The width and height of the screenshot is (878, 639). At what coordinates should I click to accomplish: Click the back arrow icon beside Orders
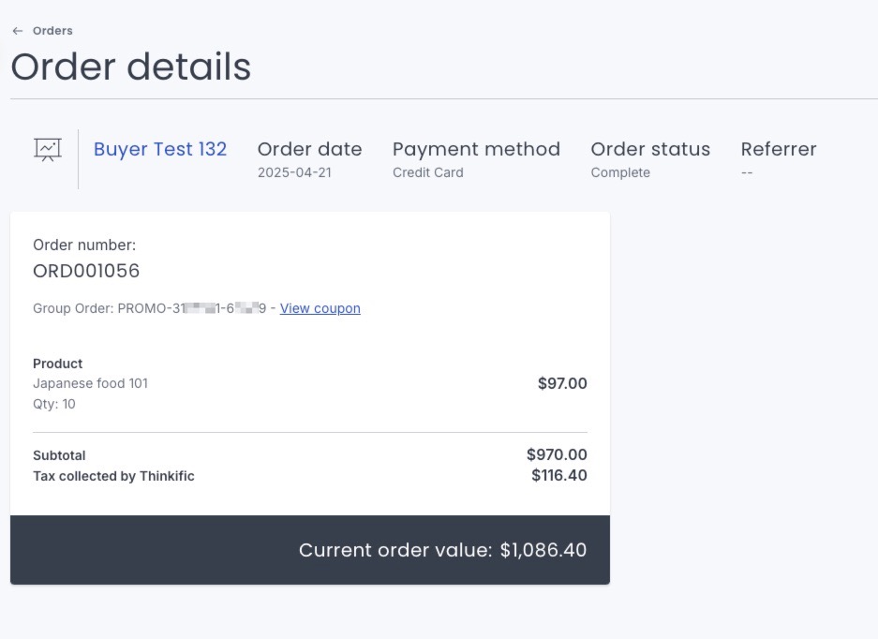click(18, 31)
